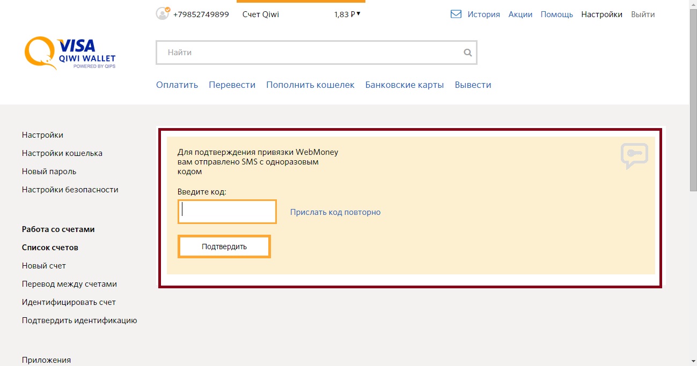Open the Перевести tab
The image size is (697, 366).
[232, 85]
